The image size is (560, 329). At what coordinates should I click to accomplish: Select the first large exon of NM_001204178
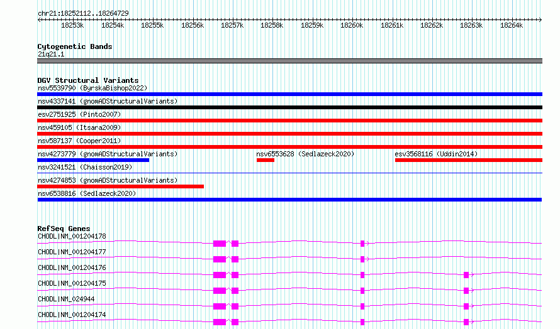(x=220, y=244)
